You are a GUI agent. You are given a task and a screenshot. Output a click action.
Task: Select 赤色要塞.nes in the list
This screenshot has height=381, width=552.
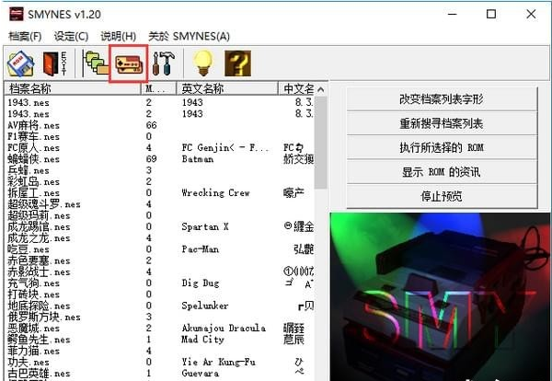pos(39,260)
